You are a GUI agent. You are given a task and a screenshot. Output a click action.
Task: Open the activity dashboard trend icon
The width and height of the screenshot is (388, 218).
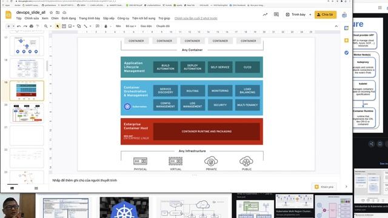click(x=265, y=15)
